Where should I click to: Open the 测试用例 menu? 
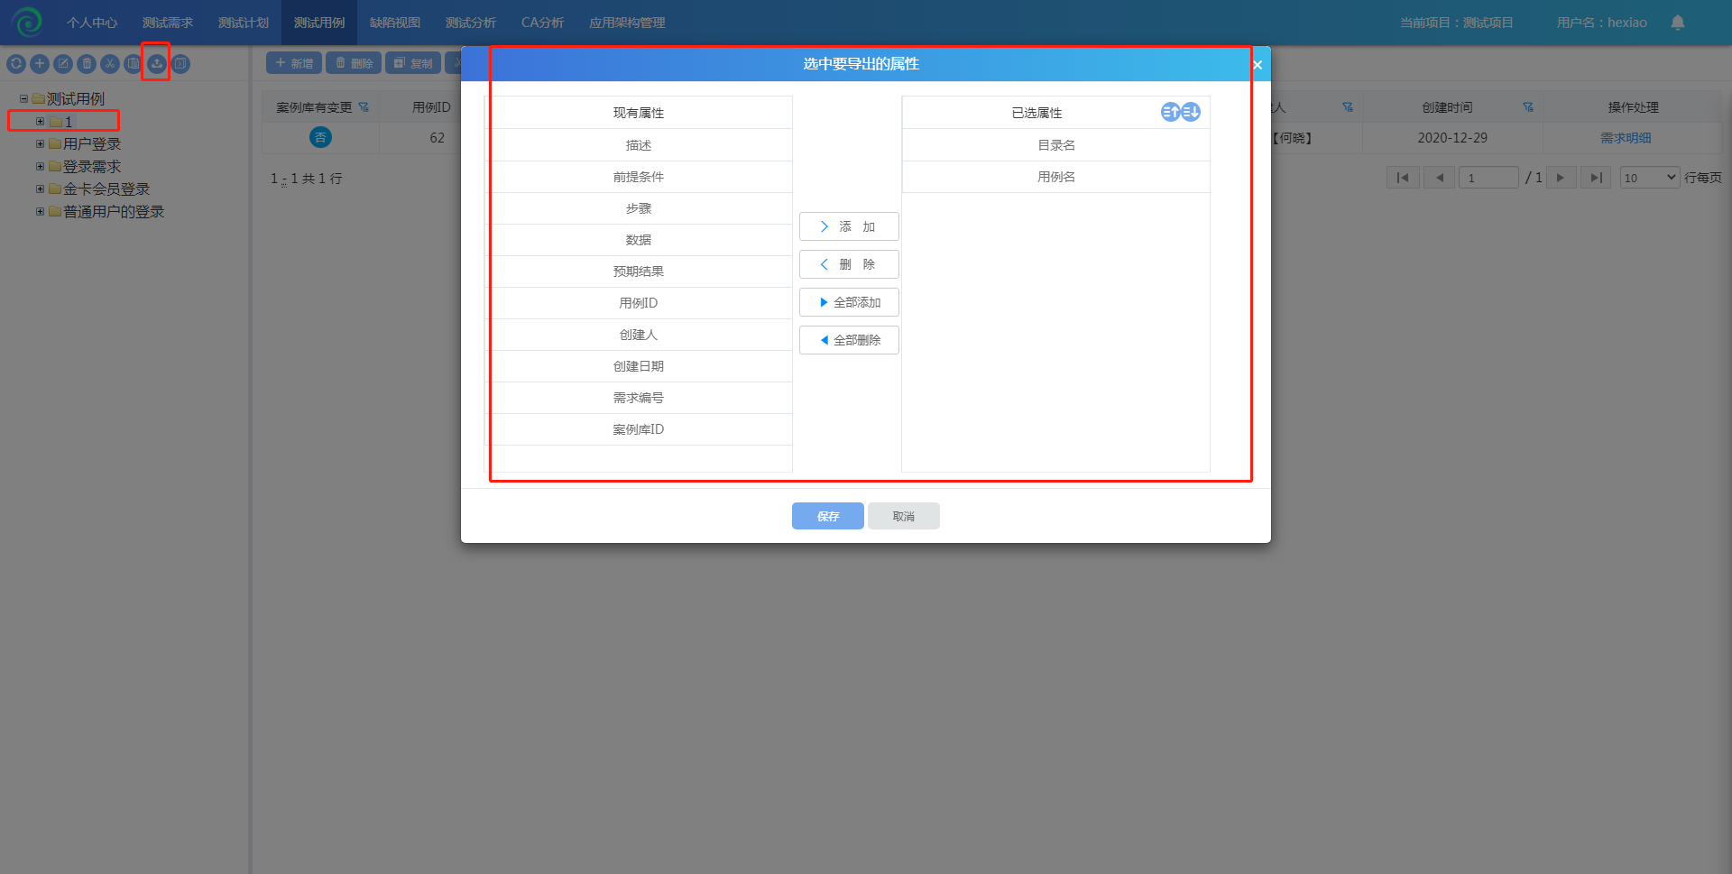[x=319, y=23]
